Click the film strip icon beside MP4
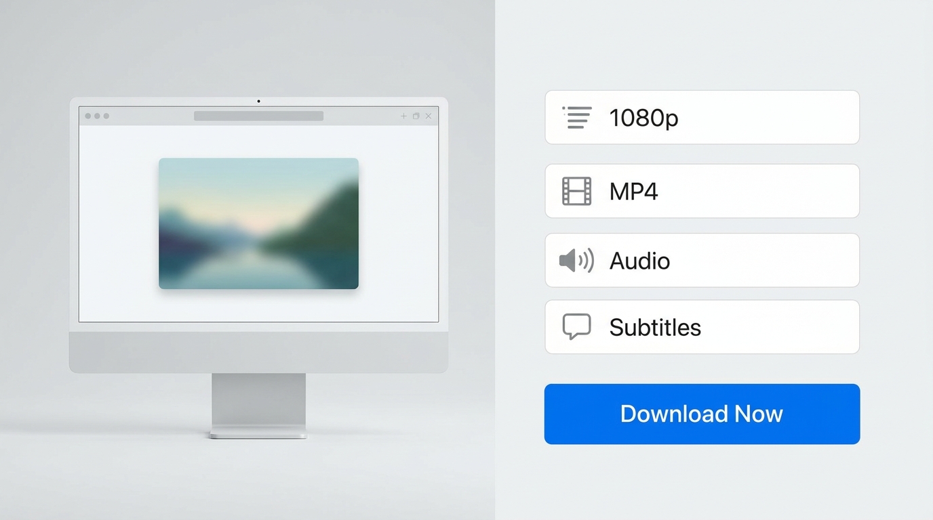This screenshot has height=520, width=933. (577, 192)
